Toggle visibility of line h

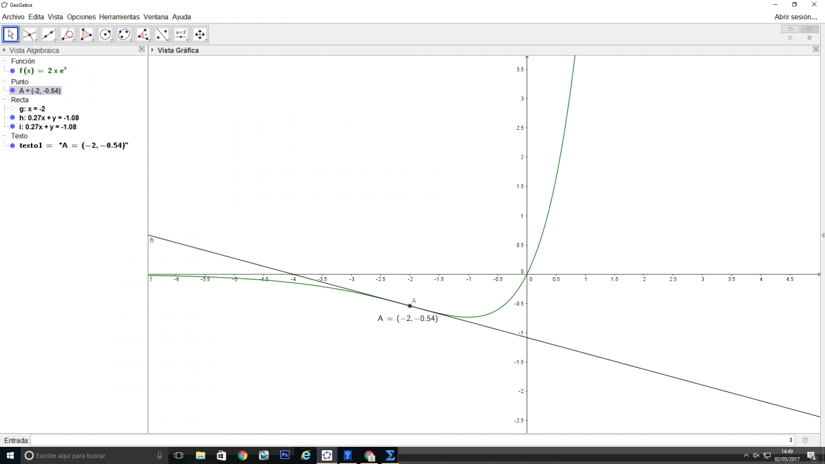click(12, 118)
